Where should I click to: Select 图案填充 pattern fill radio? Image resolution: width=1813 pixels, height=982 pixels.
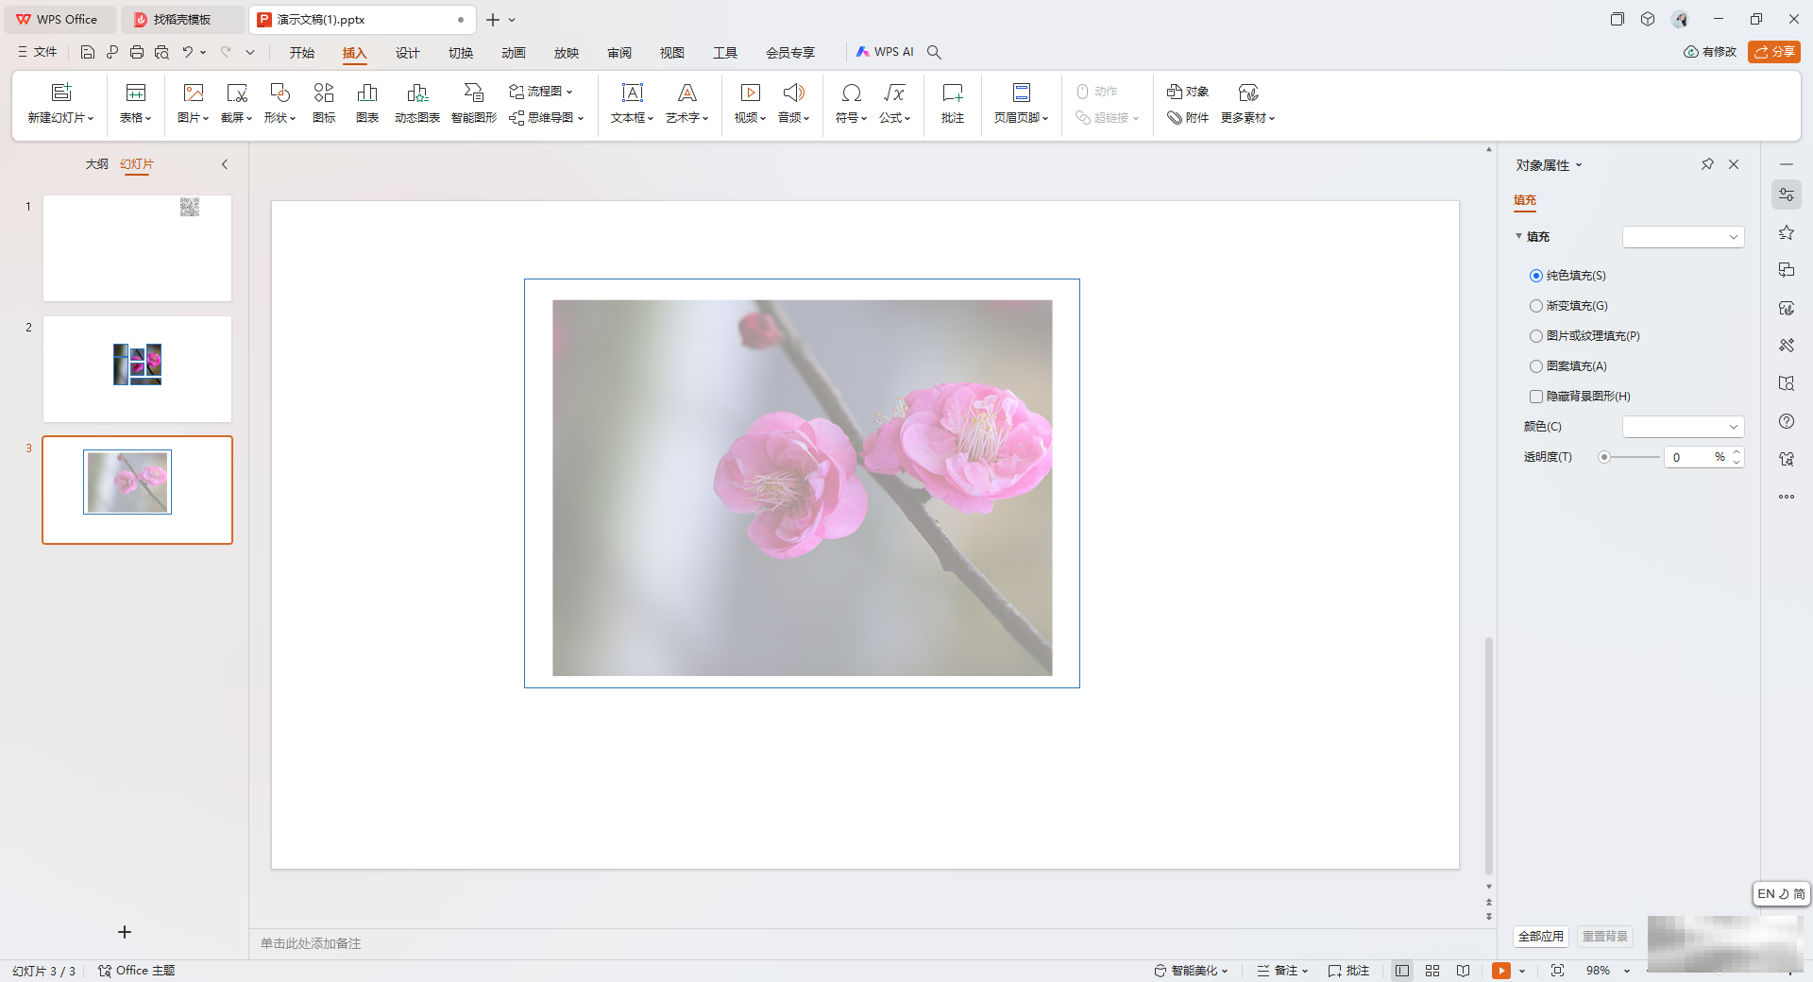[x=1536, y=366]
